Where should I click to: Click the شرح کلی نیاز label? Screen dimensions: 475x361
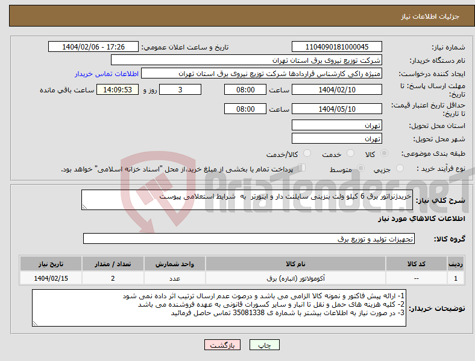click(440, 200)
